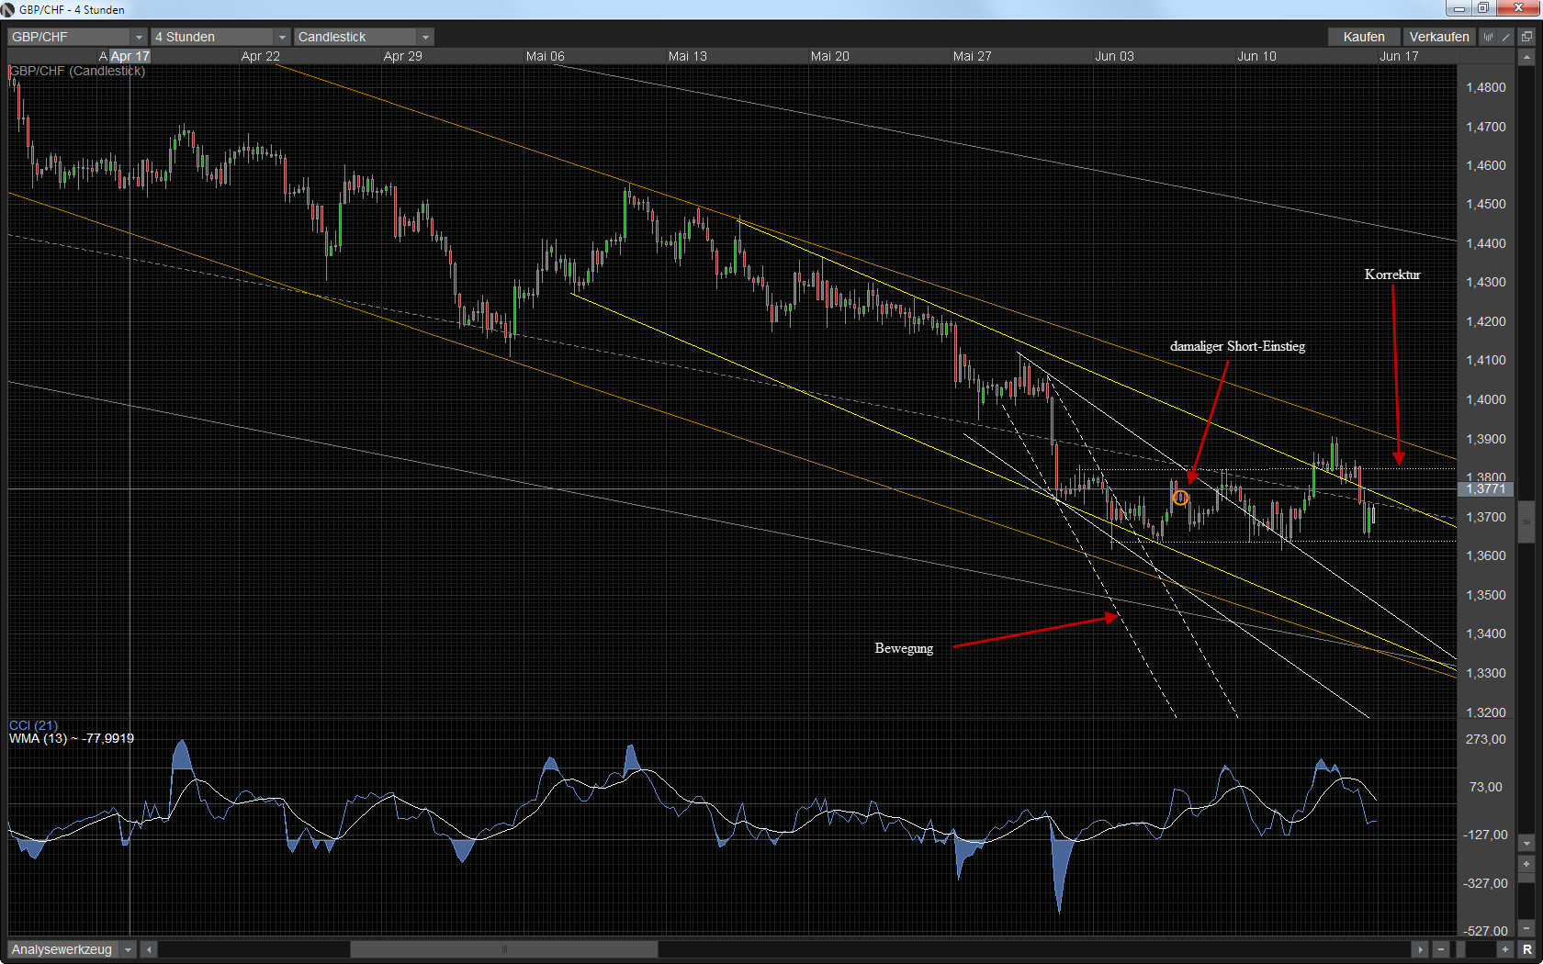Minimize the GBP/CHF chart window
Image resolution: width=1543 pixels, height=964 pixels.
click(x=1459, y=8)
